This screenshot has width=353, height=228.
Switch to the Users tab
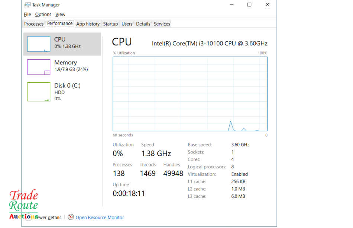(x=127, y=24)
